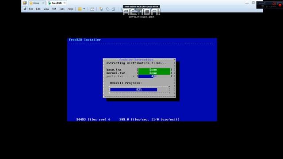
Task: Click the 'Extracting distribution files...' text
Action: (x=136, y=63)
